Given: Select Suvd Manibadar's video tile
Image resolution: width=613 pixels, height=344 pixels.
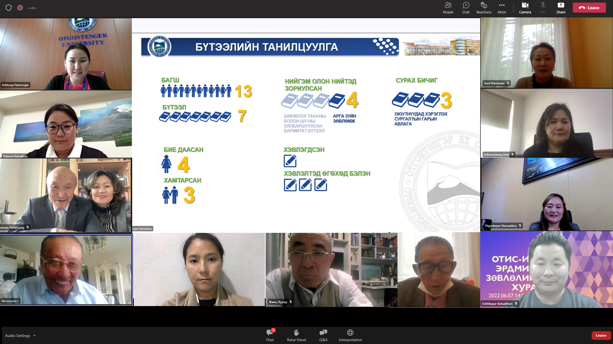Looking at the screenshot, I should (547, 53).
